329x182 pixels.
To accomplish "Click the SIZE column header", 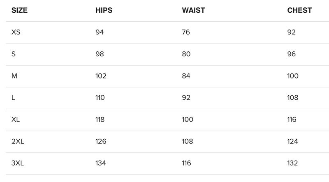I will [20, 11].
